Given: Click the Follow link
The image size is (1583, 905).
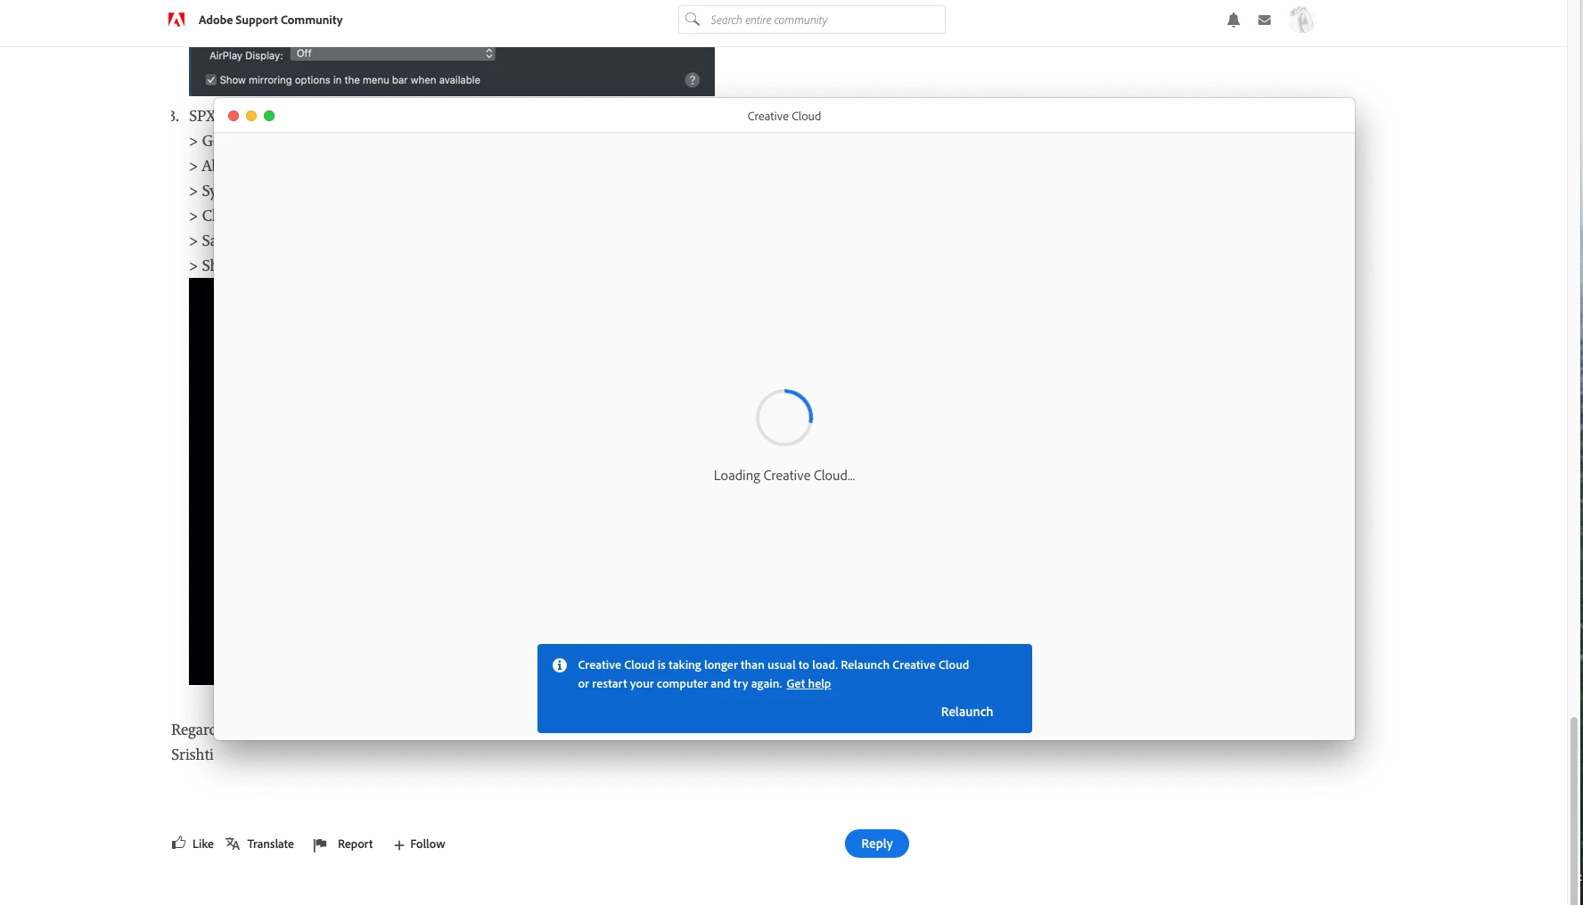Looking at the screenshot, I should pyautogui.click(x=428, y=844).
